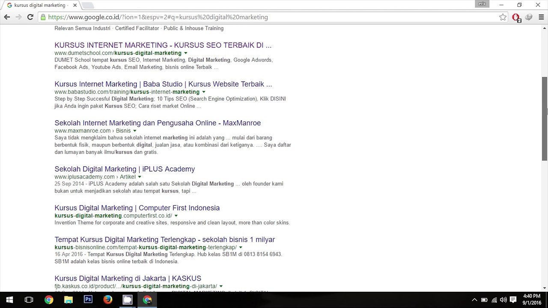Switch to Photoshop on the taskbar

tap(88, 300)
